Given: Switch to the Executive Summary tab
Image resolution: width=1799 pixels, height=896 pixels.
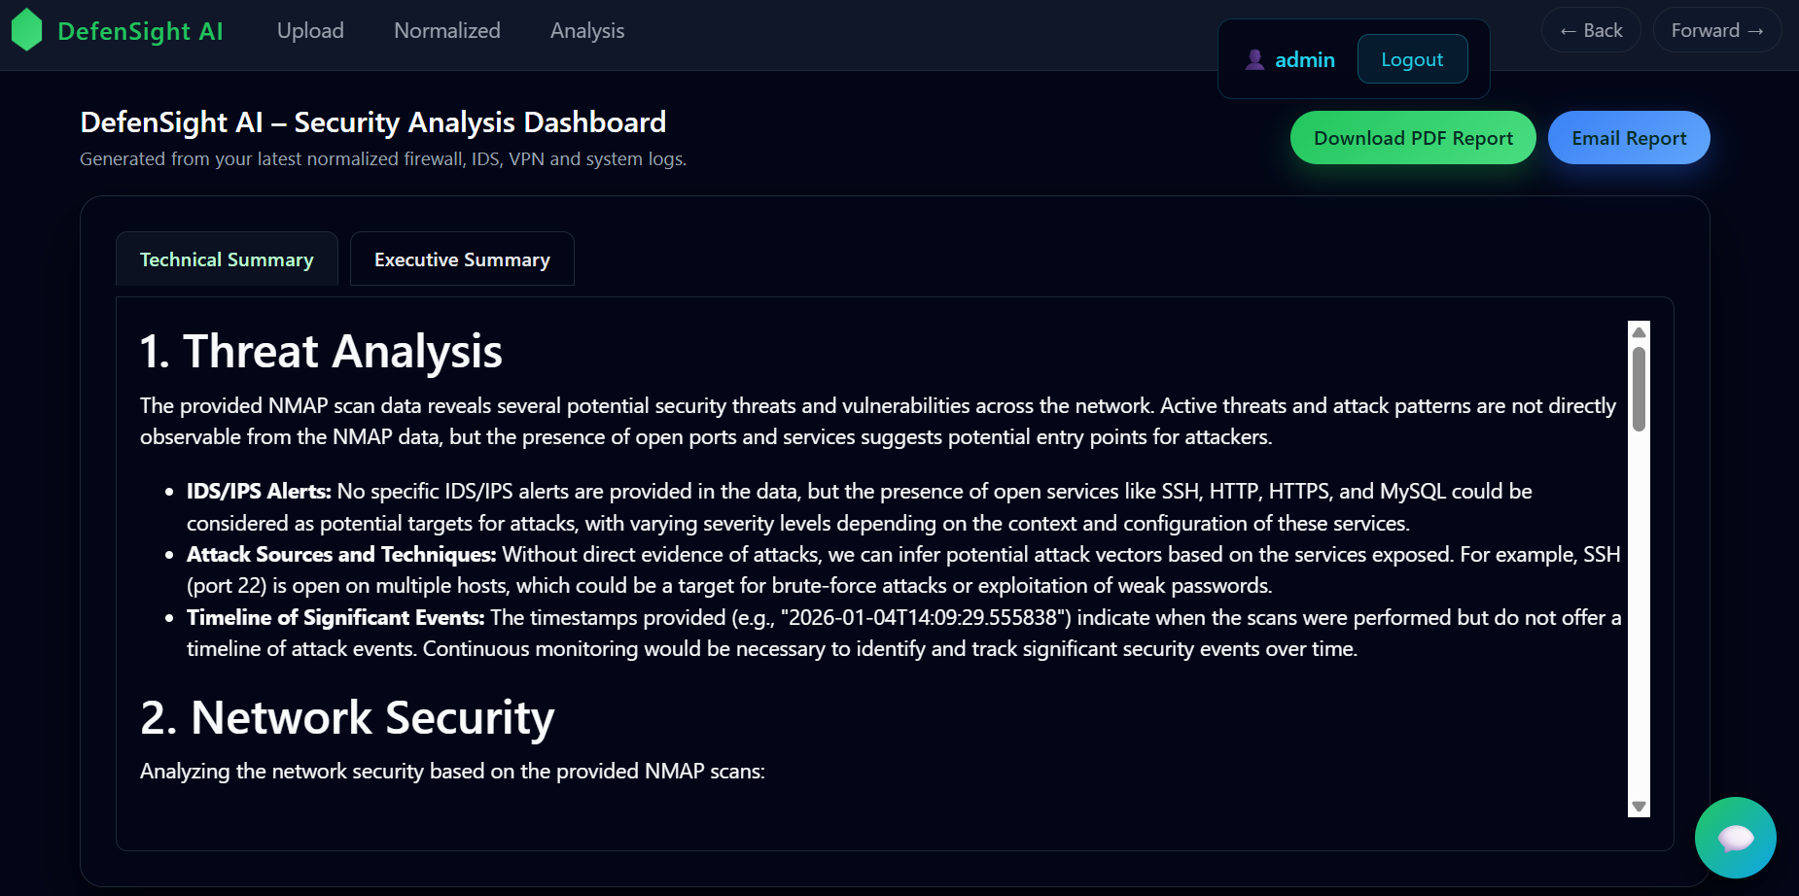Looking at the screenshot, I should tap(462, 259).
